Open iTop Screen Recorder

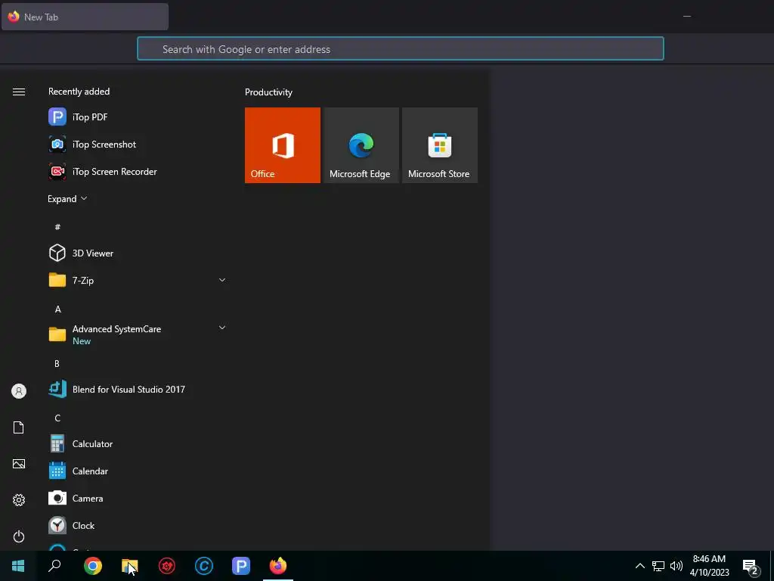(137, 172)
